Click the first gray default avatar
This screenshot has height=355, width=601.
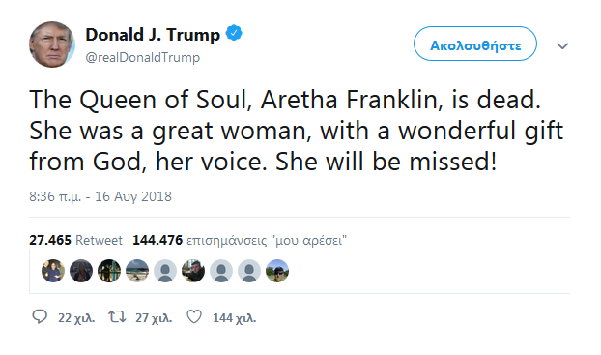(165, 271)
